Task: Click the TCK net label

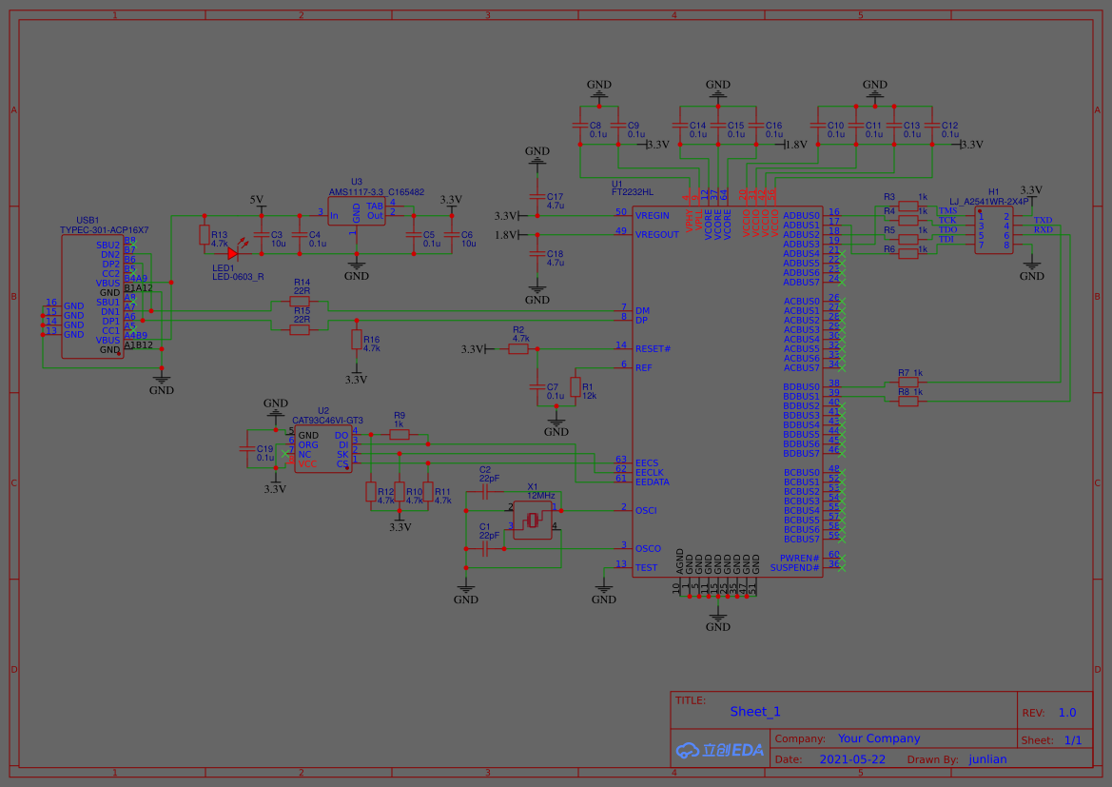Action: tap(947, 220)
